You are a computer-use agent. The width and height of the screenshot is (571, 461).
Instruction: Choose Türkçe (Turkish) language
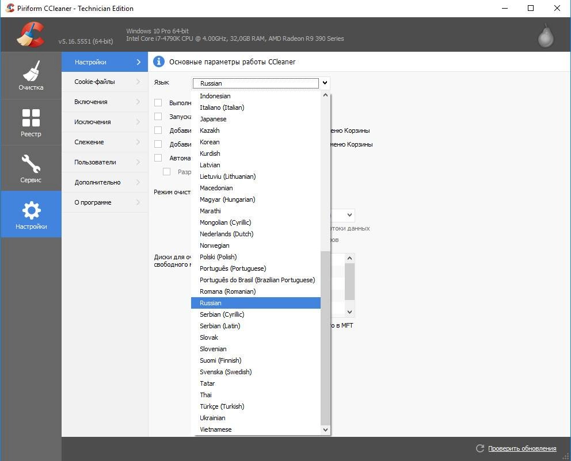256,406
